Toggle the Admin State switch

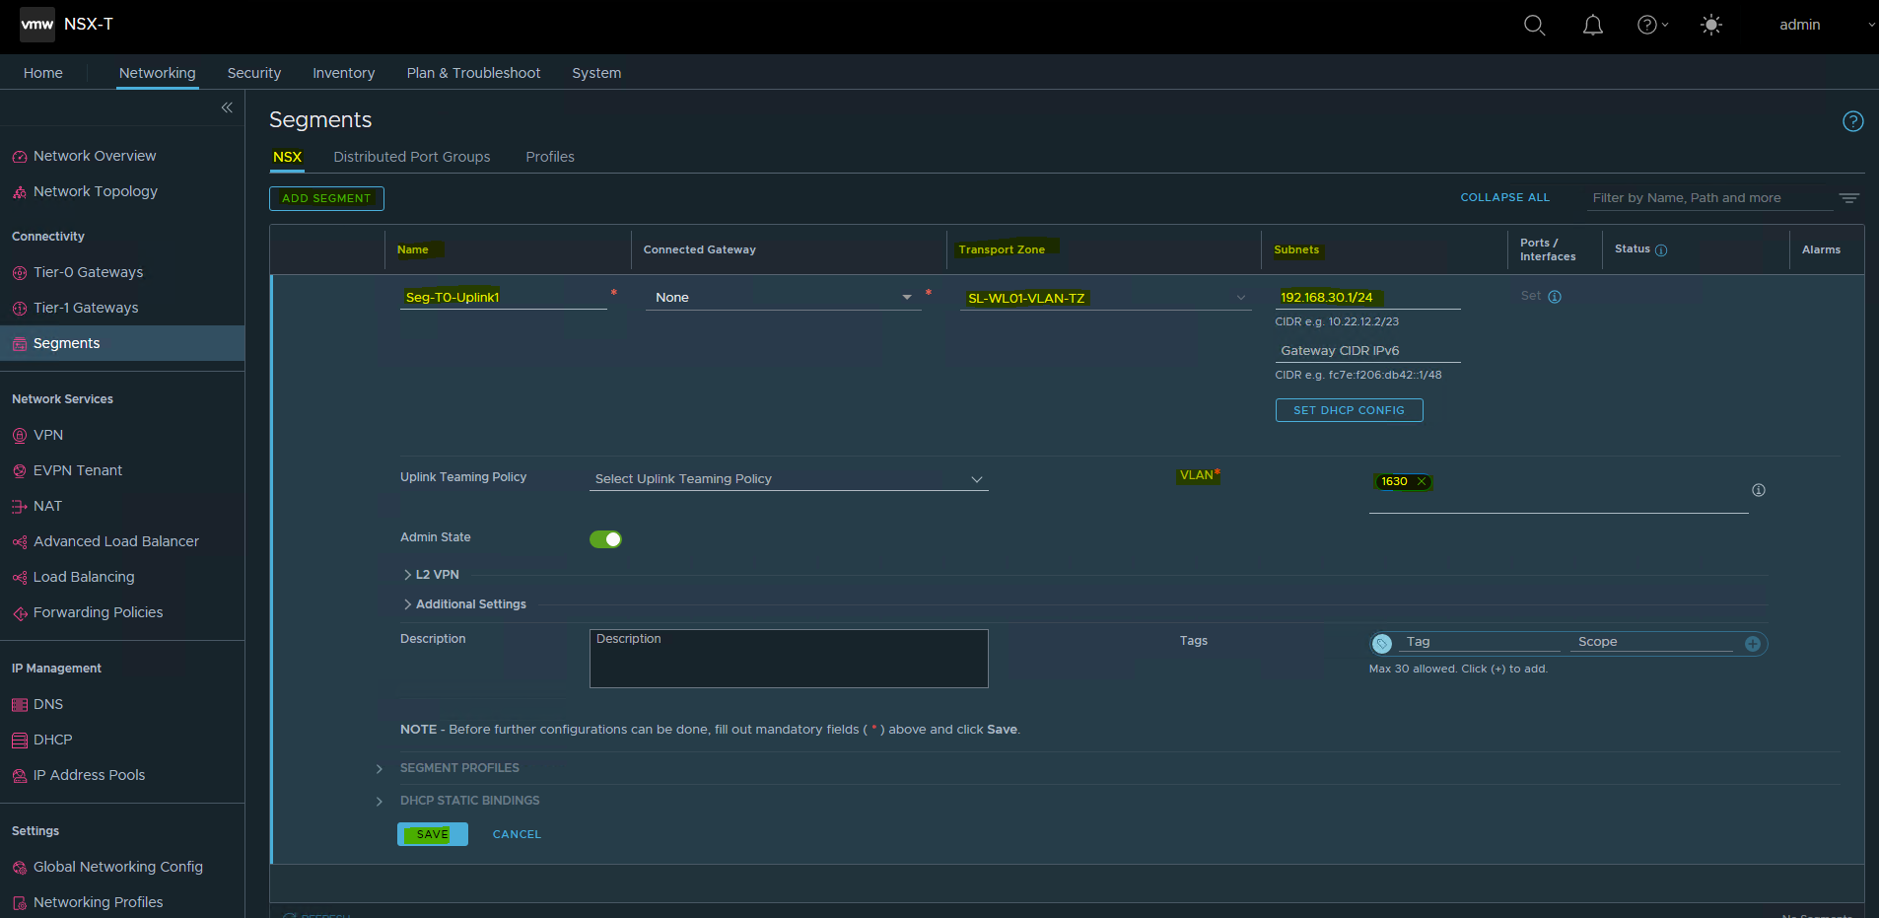point(605,539)
